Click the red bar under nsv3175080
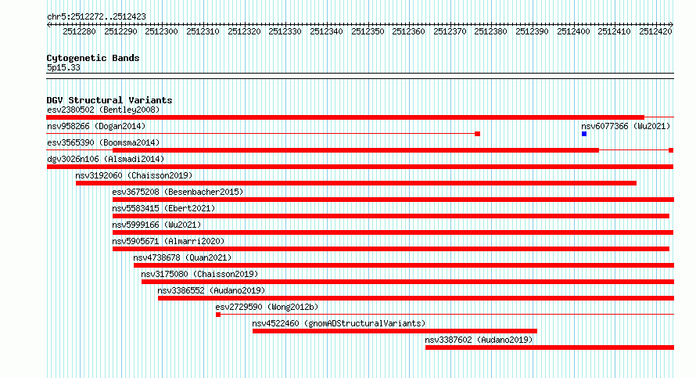 408,282
